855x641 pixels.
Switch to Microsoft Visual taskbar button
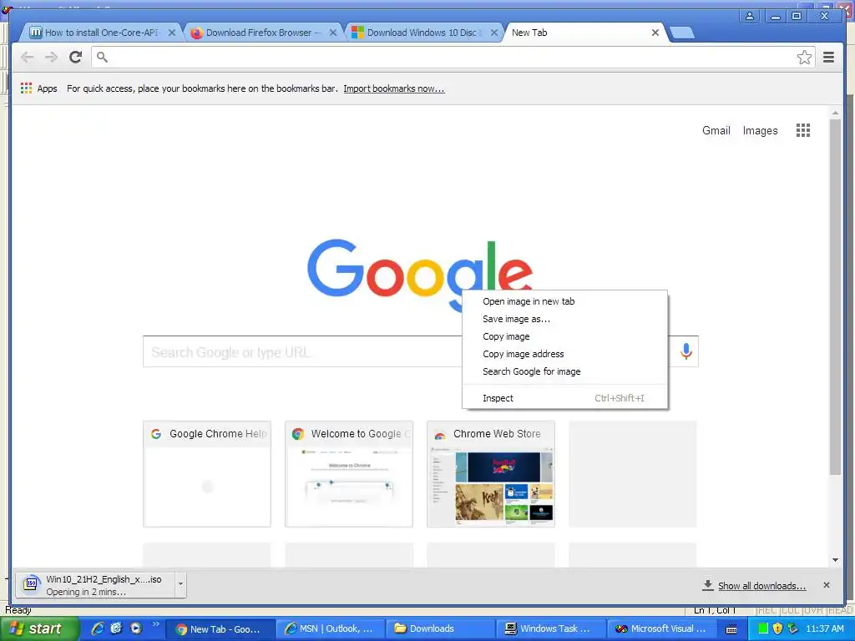click(x=662, y=628)
